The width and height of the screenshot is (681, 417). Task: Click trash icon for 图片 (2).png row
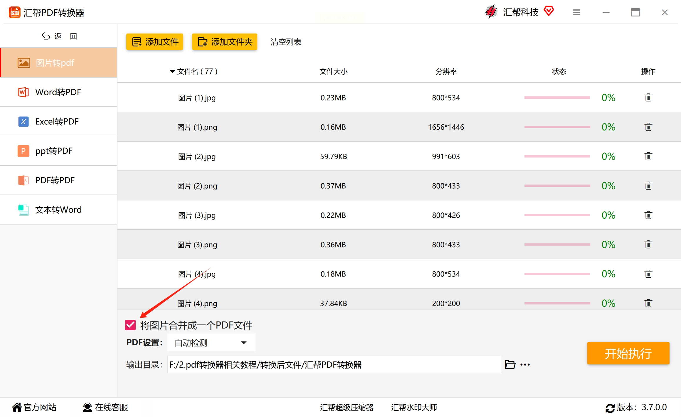[x=648, y=186]
